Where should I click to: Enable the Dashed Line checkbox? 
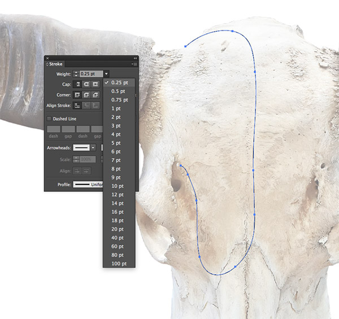click(49, 119)
